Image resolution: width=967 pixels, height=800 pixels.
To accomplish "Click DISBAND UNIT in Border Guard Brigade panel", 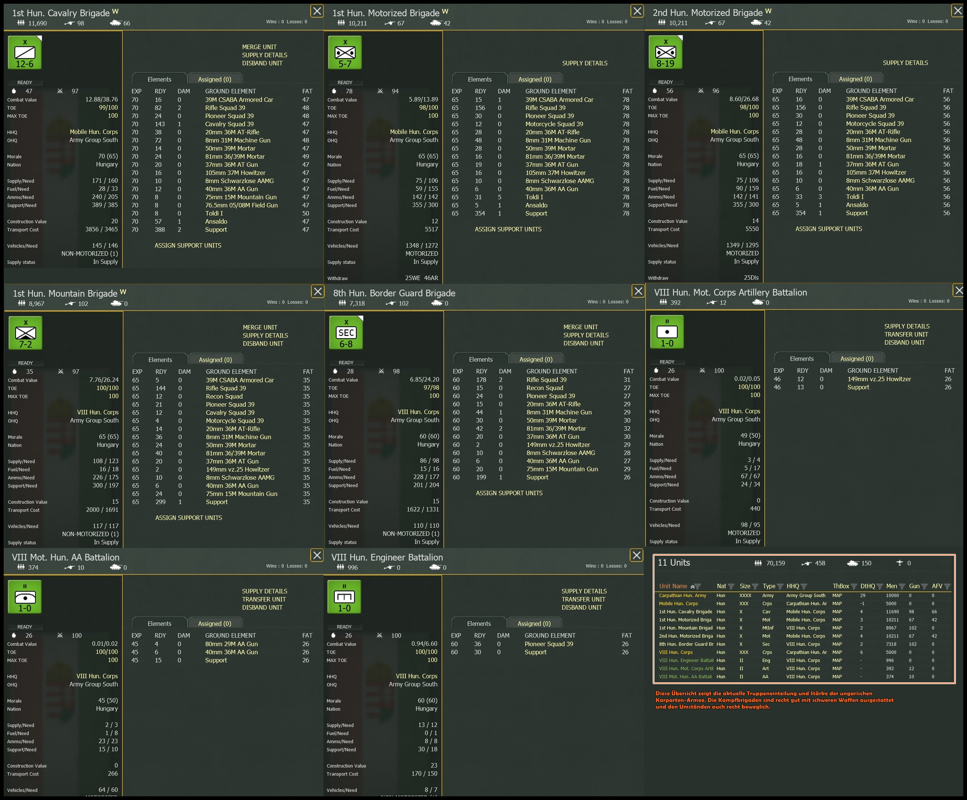I will coord(583,343).
